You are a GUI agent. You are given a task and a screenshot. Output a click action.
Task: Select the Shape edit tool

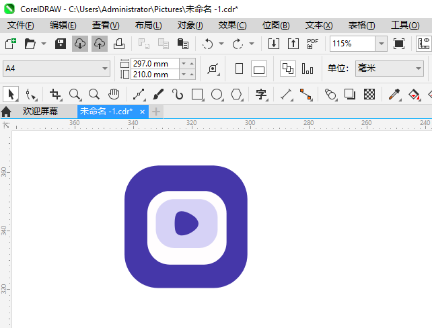[x=31, y=94]
